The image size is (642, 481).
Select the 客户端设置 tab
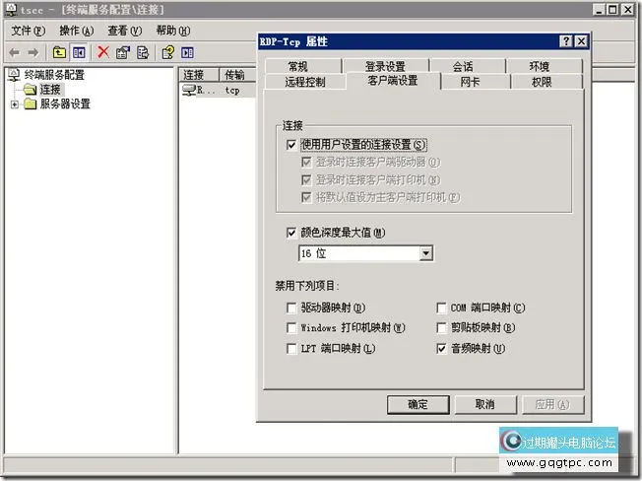(393, 80)
